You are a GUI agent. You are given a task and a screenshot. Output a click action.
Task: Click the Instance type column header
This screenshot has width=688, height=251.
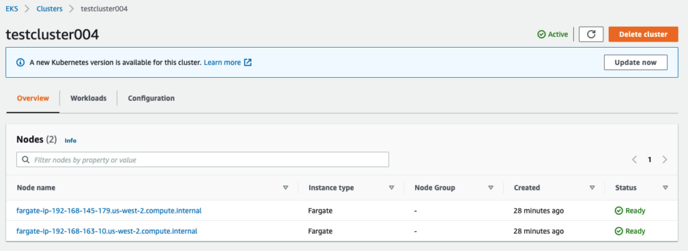331,187
